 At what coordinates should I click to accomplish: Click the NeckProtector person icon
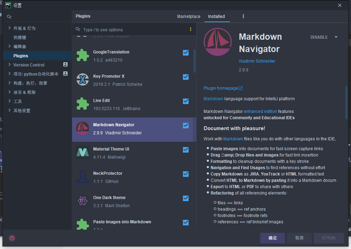83,177
